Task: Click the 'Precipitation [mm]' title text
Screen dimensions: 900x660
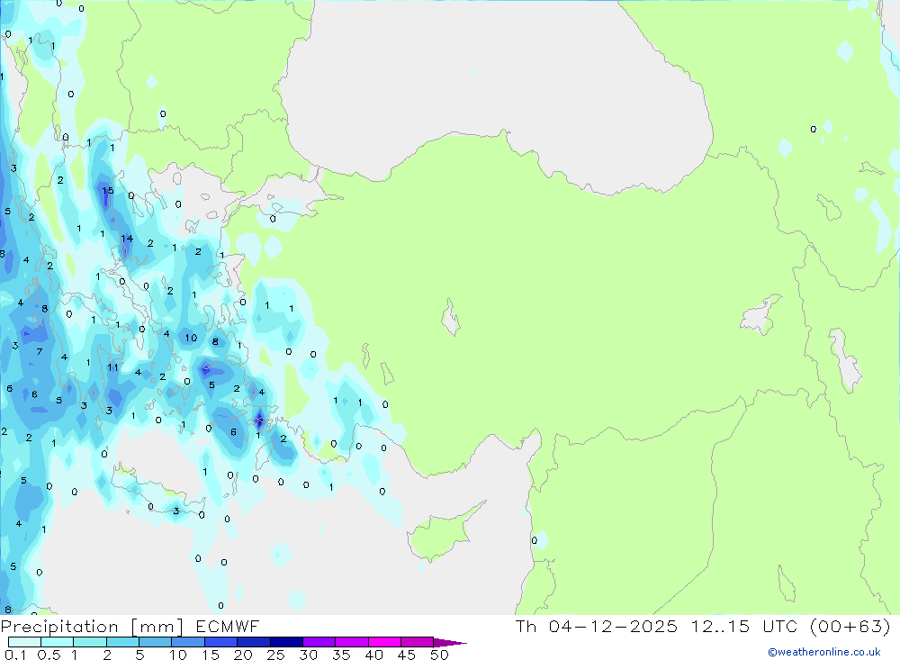Action: (92, 627)
